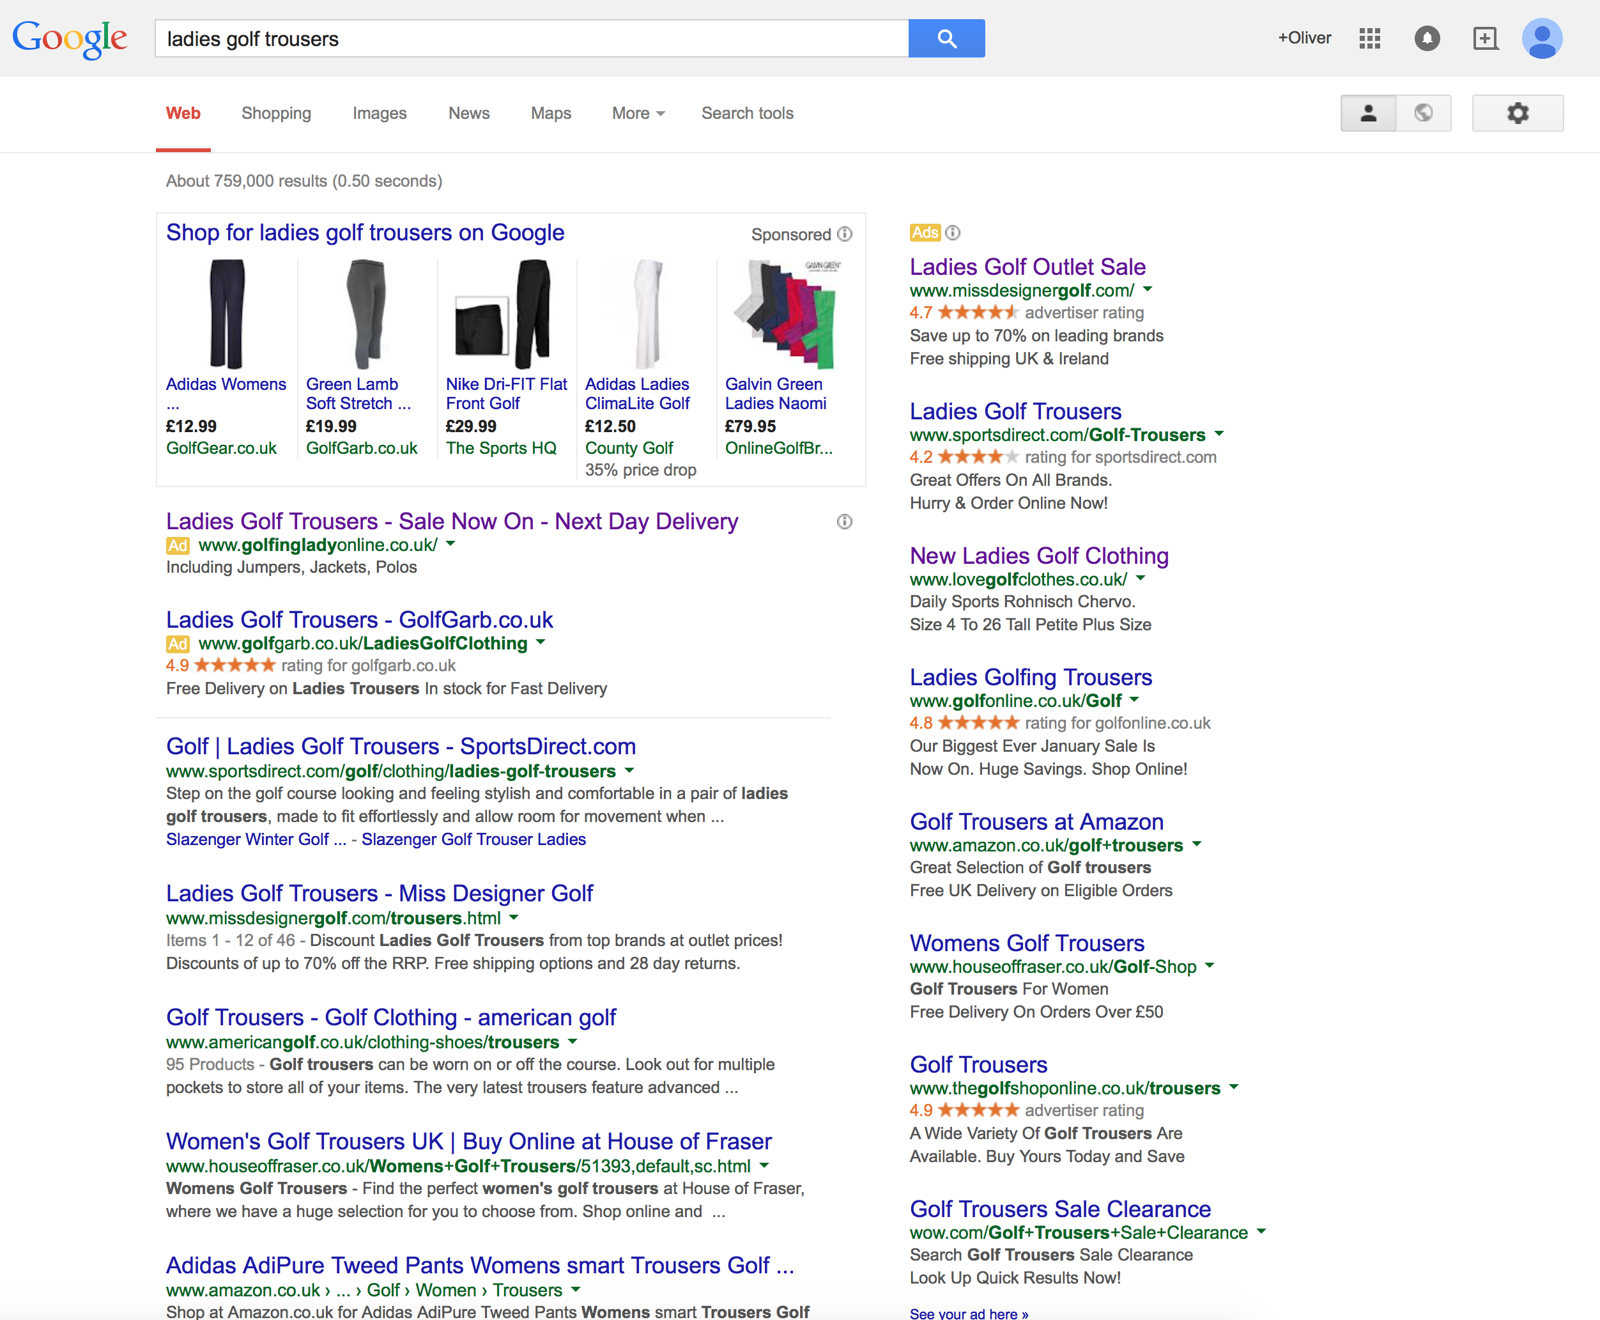Click the share plus-box icon

coord(1485,38)
